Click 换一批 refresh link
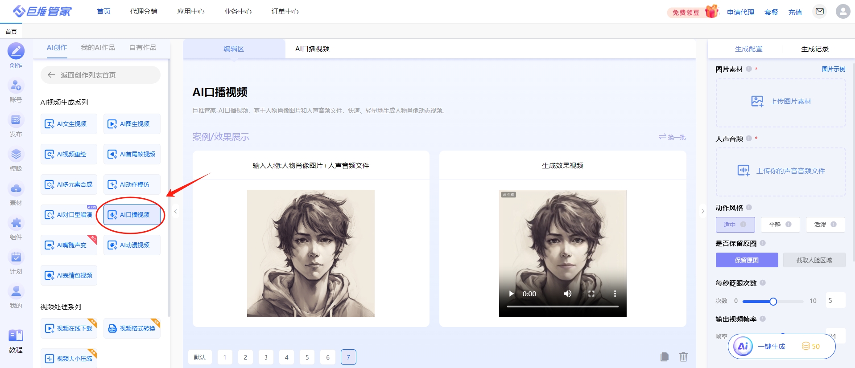The image size is (855, 368). pos(672,137)
